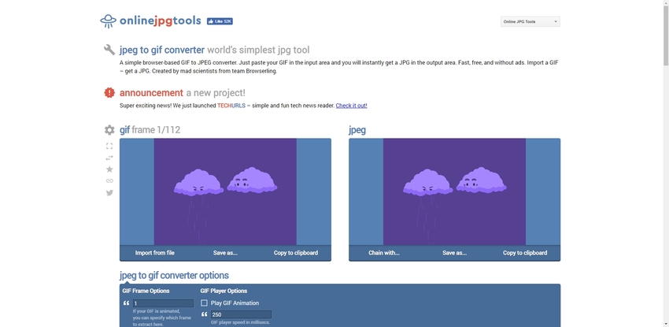The height and width of the screenshot is (327, 669).
Task: Open the Online JPG Tools dropdown
Action: [530, 21]
